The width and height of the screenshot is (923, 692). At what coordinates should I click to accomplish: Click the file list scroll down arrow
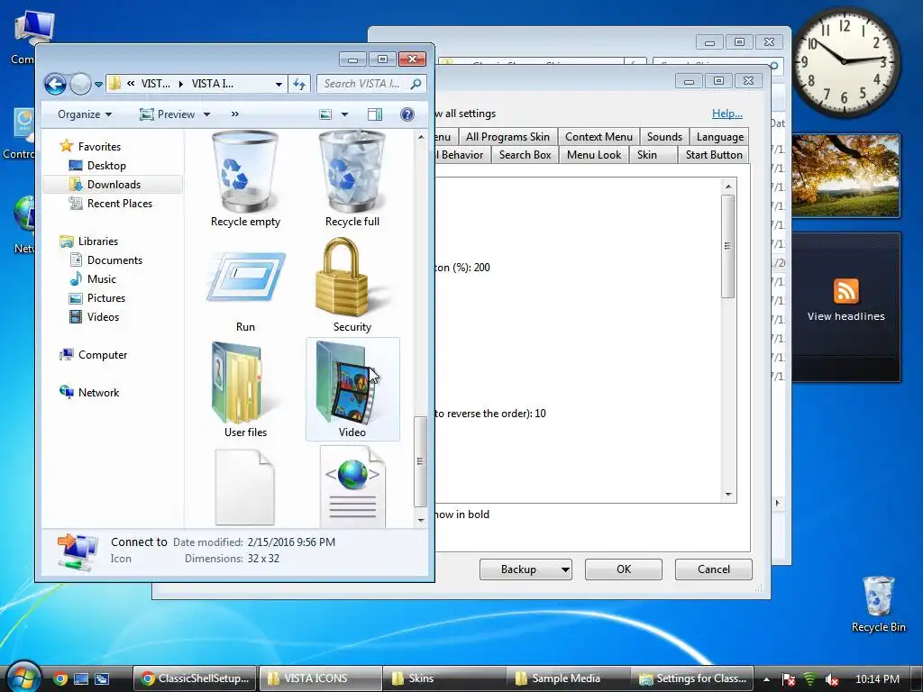coord(421,520)
